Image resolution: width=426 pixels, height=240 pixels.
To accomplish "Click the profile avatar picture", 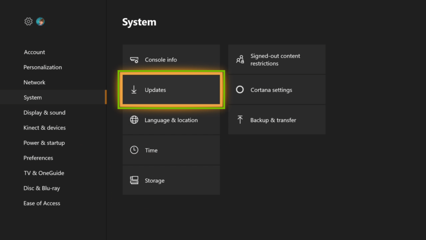I will 40,21.
